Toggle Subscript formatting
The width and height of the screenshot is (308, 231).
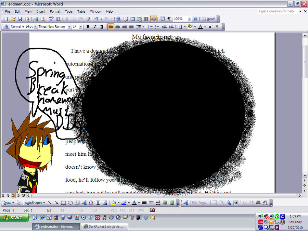pyautogui.click(x=217, y=27)
